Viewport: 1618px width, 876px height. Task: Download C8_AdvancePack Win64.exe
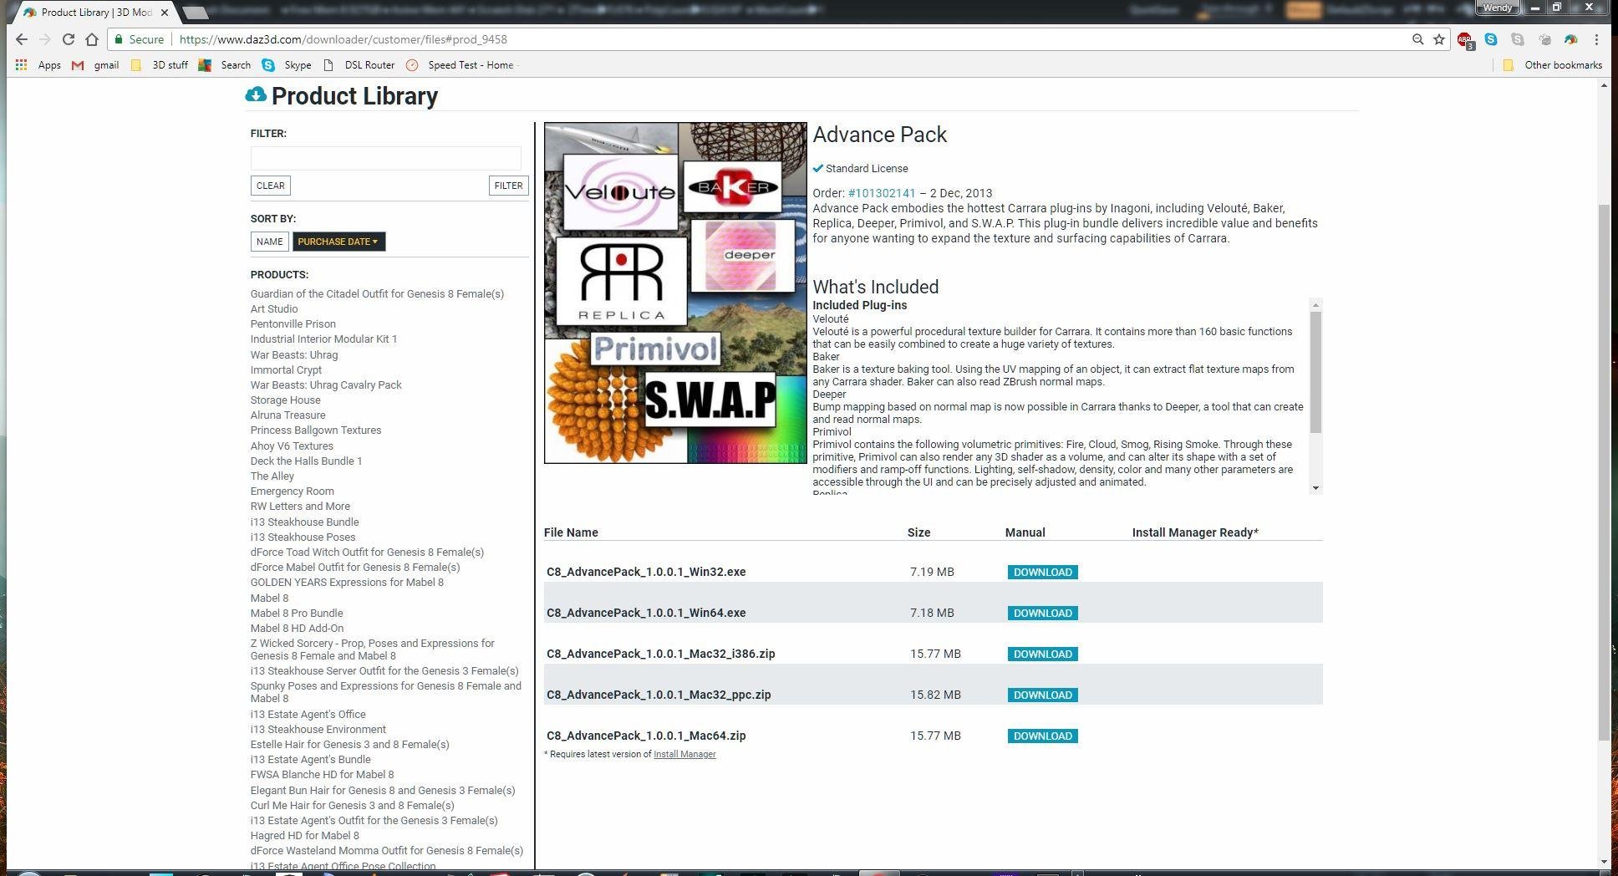1042,613
